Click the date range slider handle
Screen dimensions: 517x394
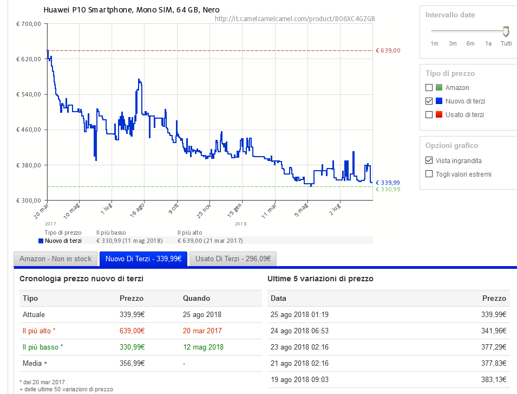(x=506, y=31)
